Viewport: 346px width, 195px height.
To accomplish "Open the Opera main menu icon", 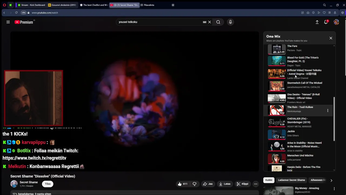I will 4,5.
